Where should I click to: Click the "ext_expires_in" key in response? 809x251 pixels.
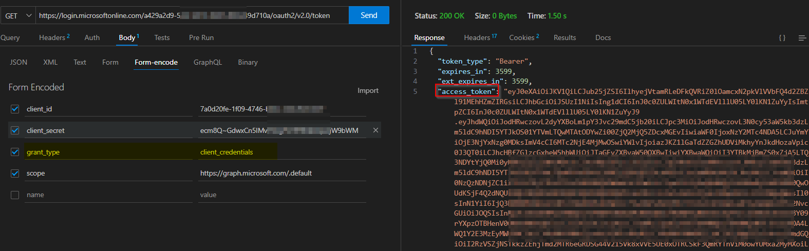coord(471,81)
